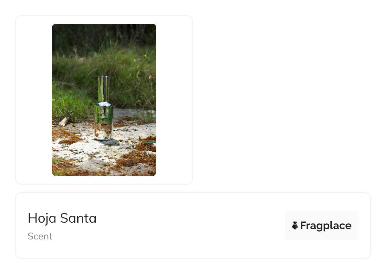Viewport: 386px width, 274px height.
Task: Click the white space beside the image card
Action: coord(281,100)
